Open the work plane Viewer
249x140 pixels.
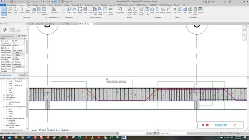(x=200, y=10)
